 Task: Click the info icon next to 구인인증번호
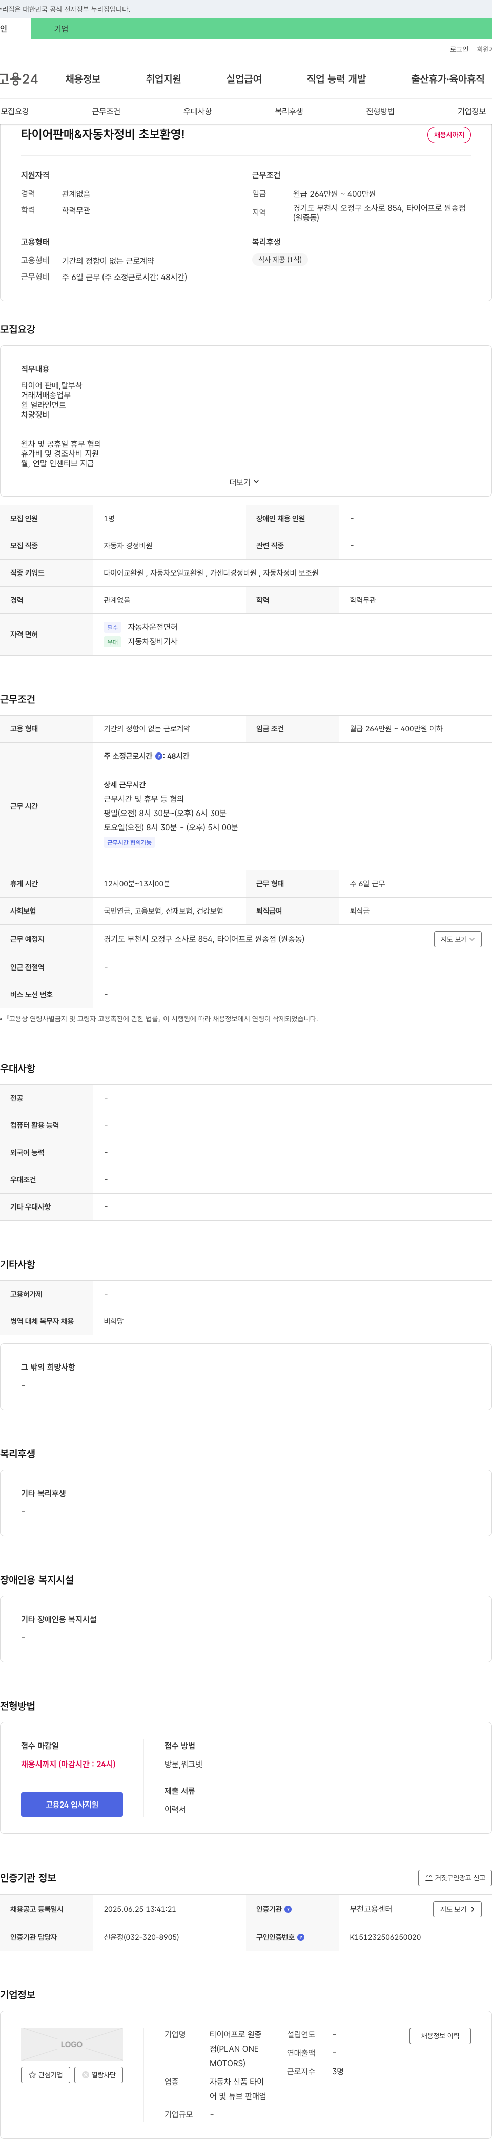click(300, 1937)
